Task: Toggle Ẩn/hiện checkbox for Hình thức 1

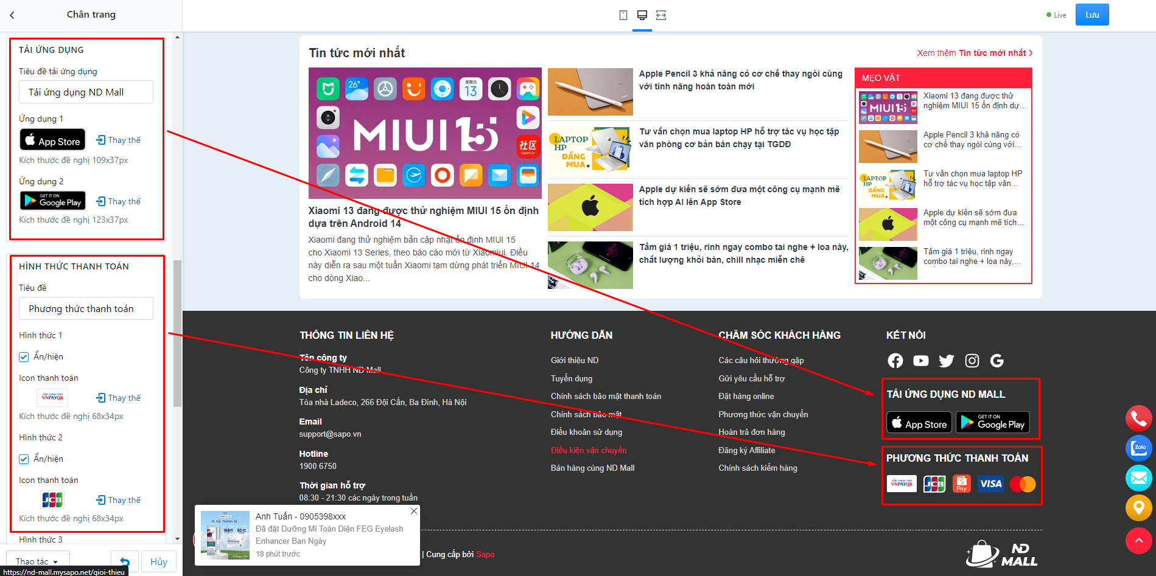Action: (24, 357)
